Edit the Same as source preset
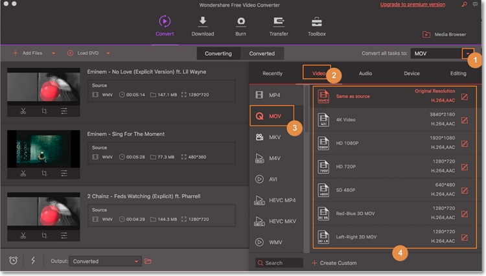The image size is (486, 276). pos(465,97)
